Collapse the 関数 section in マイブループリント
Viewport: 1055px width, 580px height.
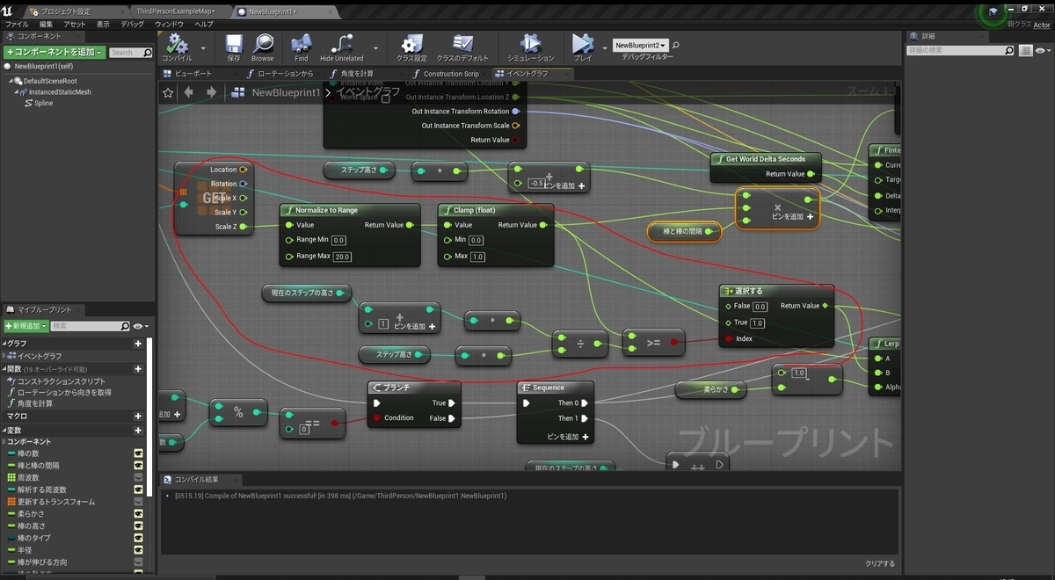[4, 369]
